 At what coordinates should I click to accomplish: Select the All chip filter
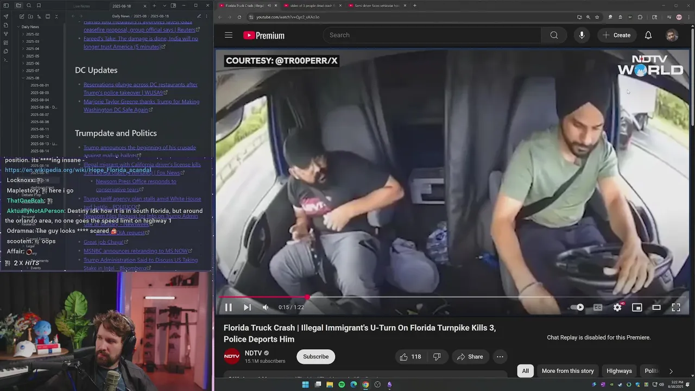pos(525,371)
